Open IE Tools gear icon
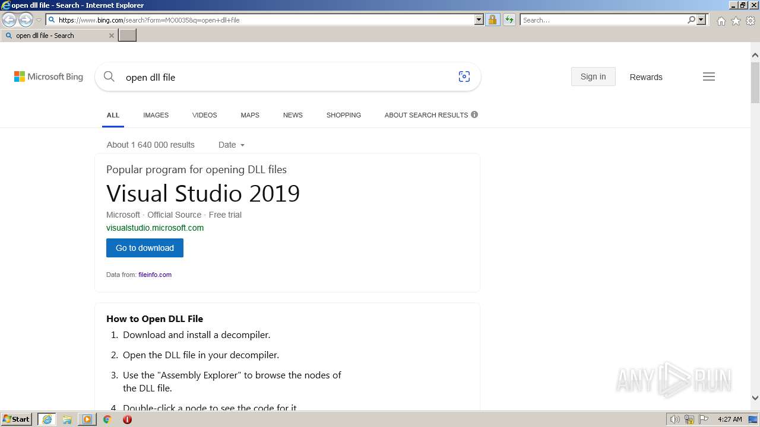Image resolution: width=760 pixels, height=427 pixels. [750, 21]
